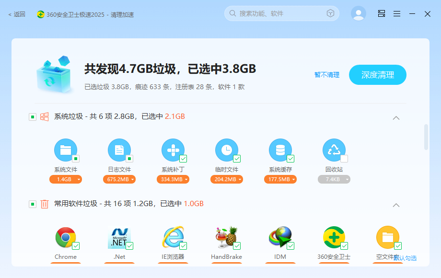The height and width of the screenshot is (278, 441).
Task: Toggle the 常用软件垃圾 section checkbox
Action: (x=33, y=204)
